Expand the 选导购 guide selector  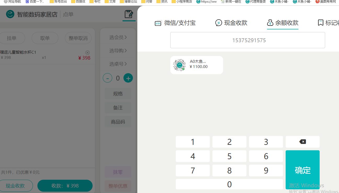click(118, 51)
